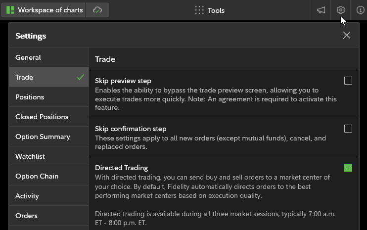Uncheck the Directed Trading checkbox
Image resolution: width=367 pixels, height=230 pixels.
pos(348,168)
